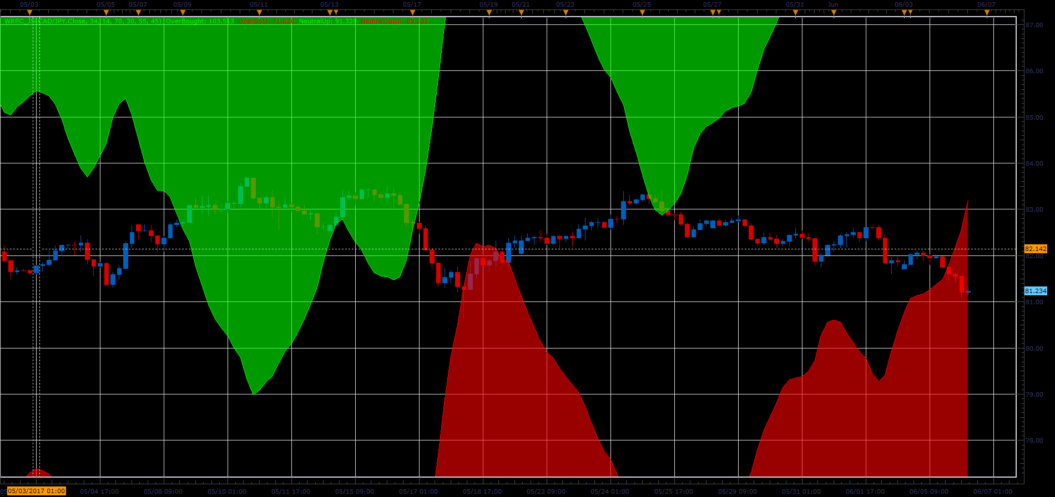1055x497 pixels.
Task: Click the 05/24 01:00 time axis label
Action: click(610, 491)
